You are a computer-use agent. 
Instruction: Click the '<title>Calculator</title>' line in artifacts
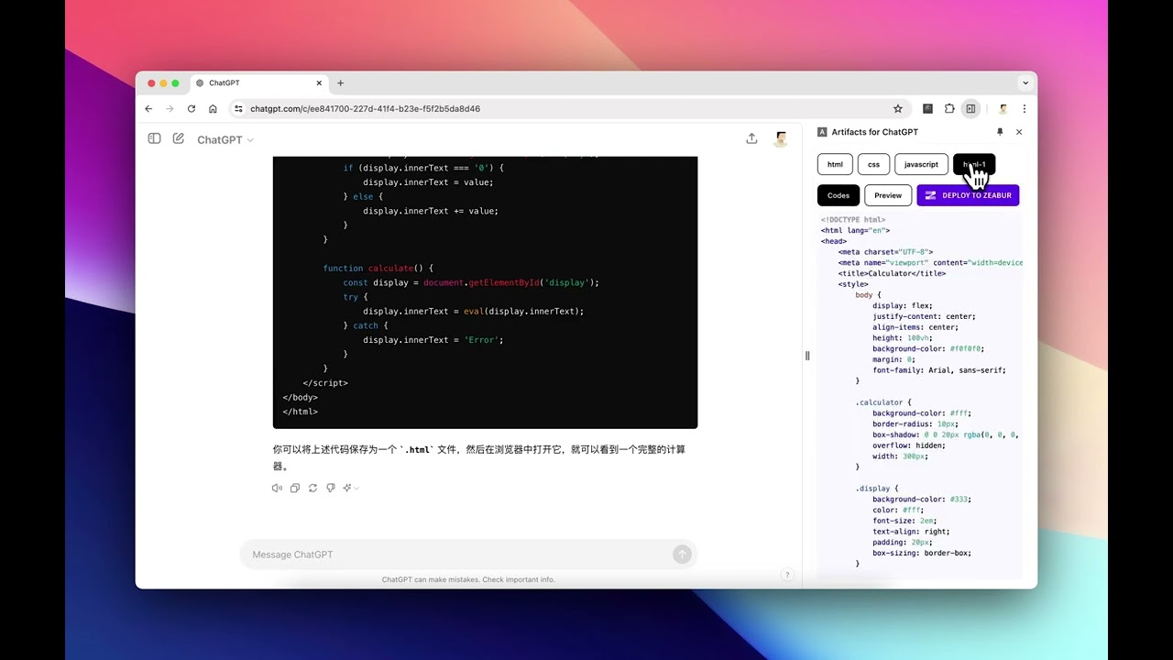[x=892, y=273]
